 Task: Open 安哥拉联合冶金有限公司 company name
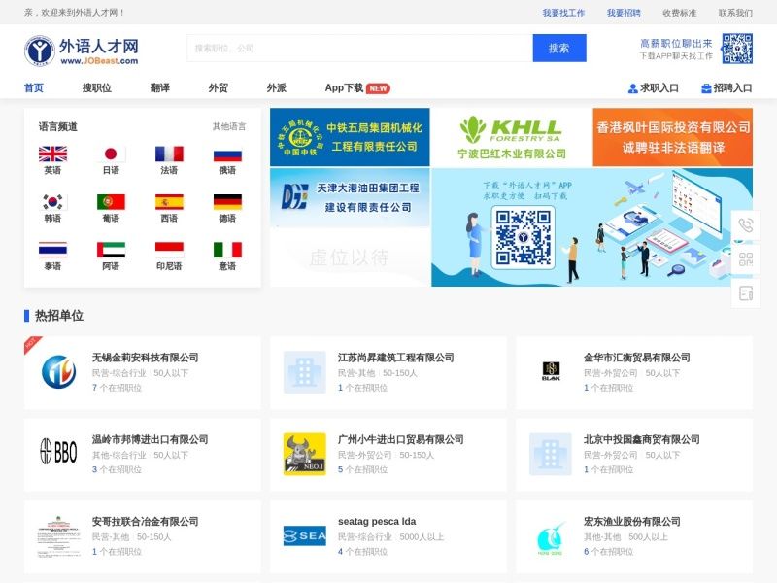145,522
